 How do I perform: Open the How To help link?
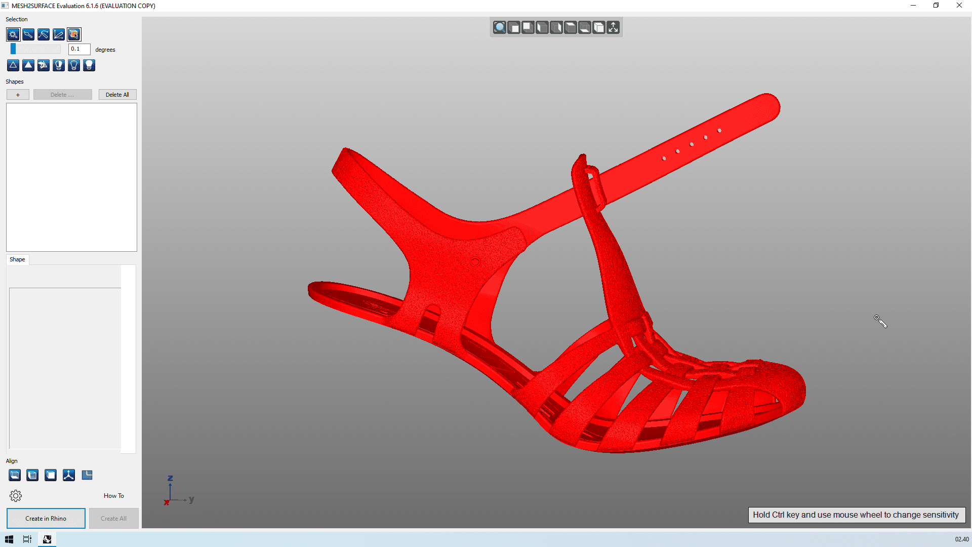coord(113,495)
